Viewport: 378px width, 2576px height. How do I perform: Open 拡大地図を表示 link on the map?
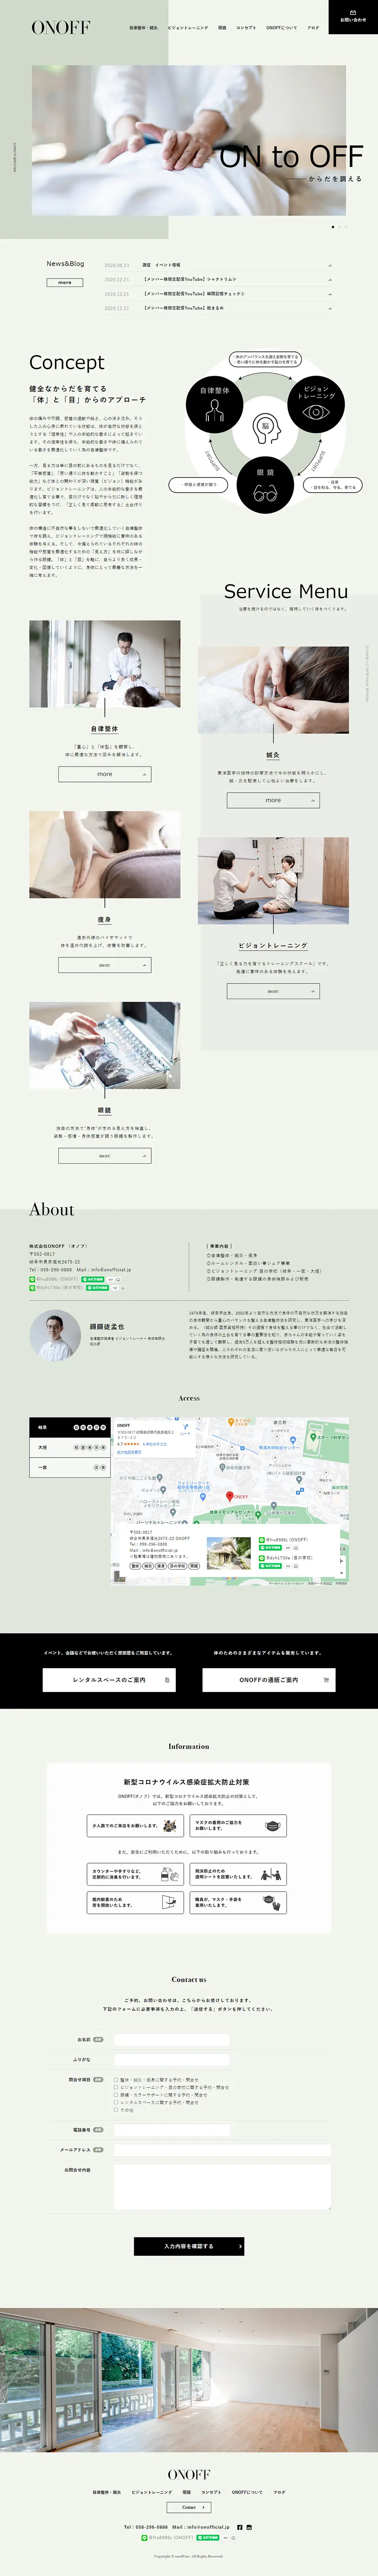129,1452
